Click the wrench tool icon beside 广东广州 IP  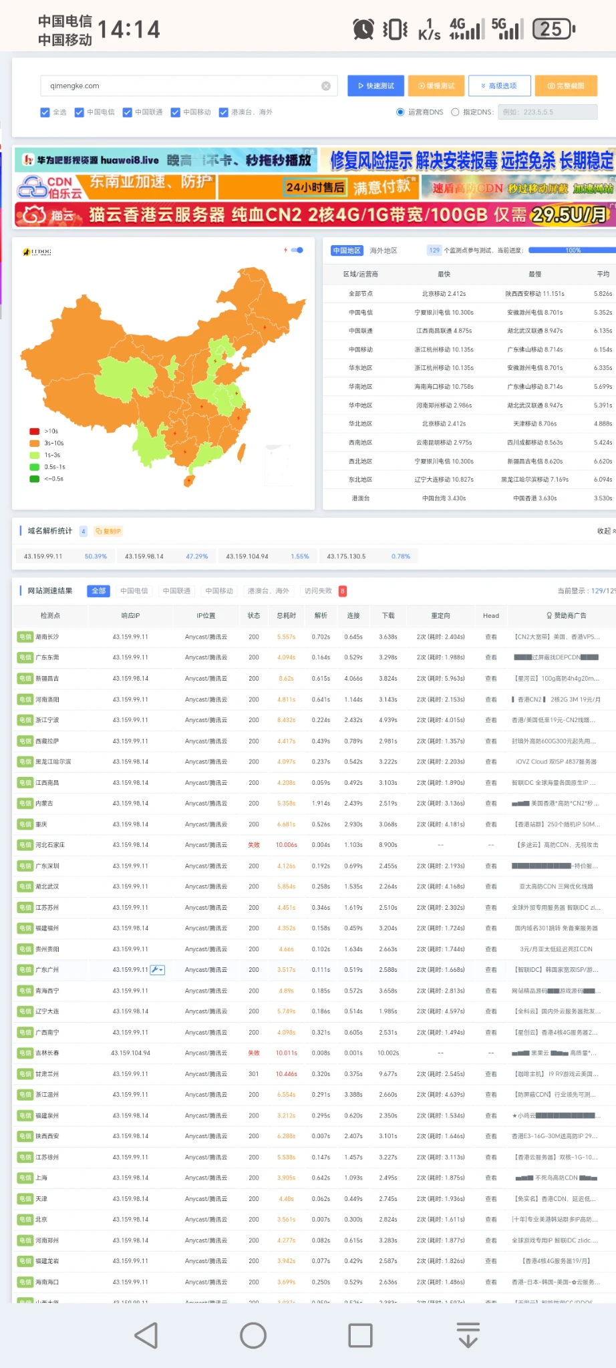[x=157, y=970]
